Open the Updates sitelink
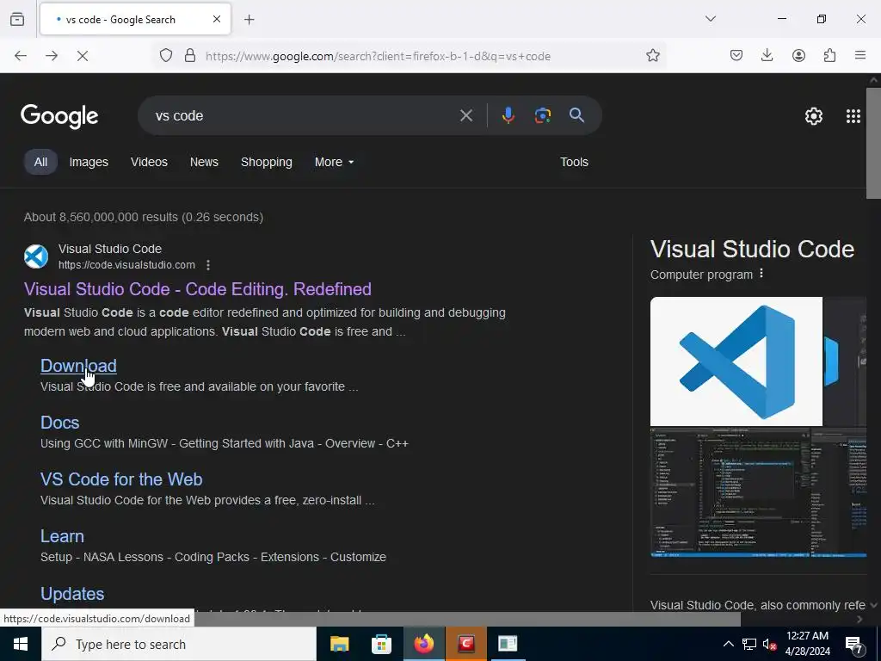This screenshot has width=881, height=661. 72,594
